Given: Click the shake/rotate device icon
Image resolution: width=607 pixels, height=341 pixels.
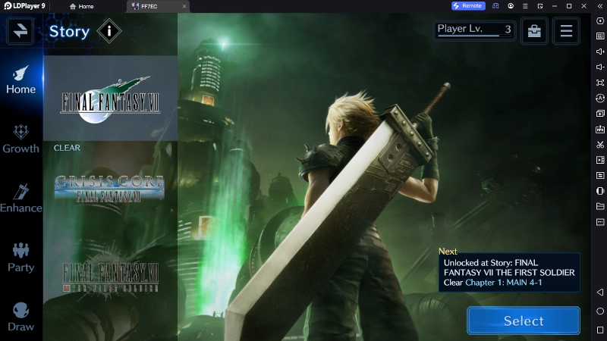Looking at the screenshot, I should pyautogui.click(x=600, y=191).
